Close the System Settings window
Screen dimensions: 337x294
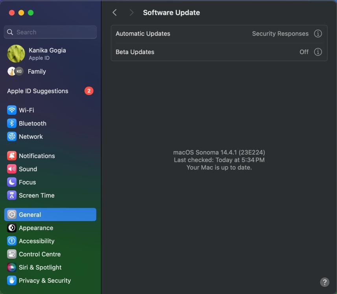click(12, 13)
